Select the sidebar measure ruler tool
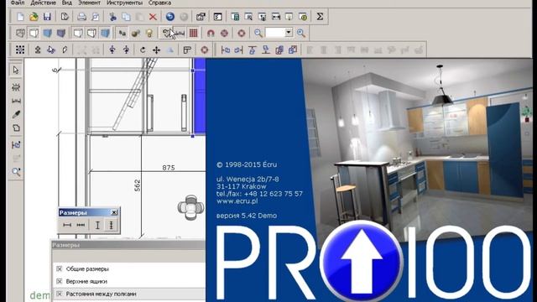This screenshot has height=302, width=537. (16, 101)
